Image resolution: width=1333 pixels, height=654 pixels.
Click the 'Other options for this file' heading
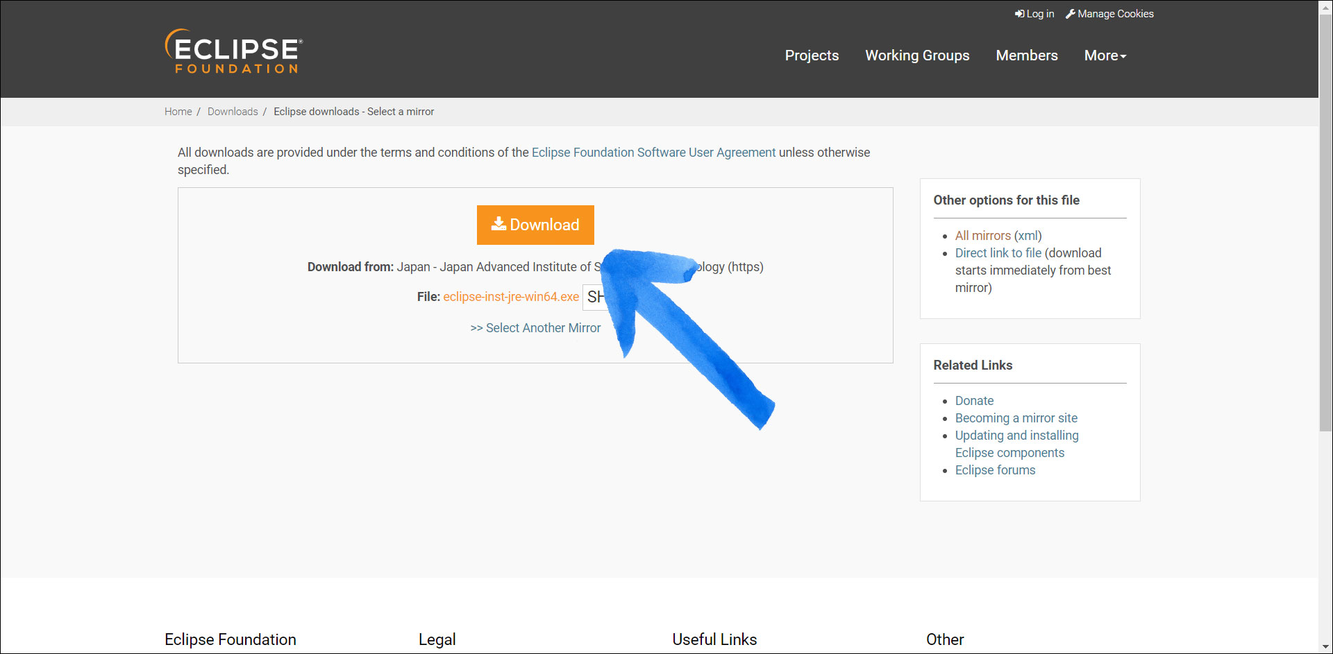(1006, 200)
